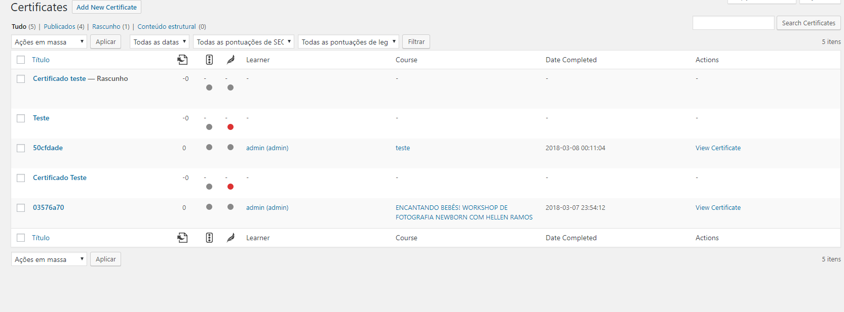Check the 03576a70 row checkbox
The width and height of the screenshot is (844, 312).
(x=21, y=208)
